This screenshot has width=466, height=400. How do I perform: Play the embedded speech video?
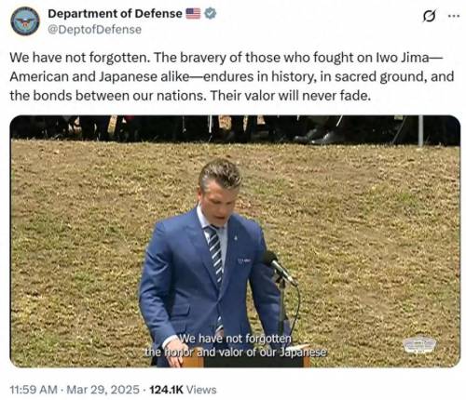coord(235,241)
